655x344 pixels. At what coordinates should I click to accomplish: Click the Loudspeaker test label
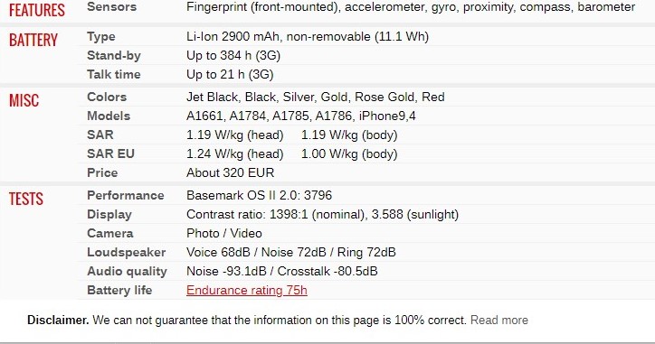(x=126, y=252)
